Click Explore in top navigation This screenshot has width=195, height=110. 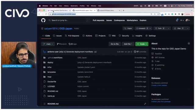click(x=143, y=20)
